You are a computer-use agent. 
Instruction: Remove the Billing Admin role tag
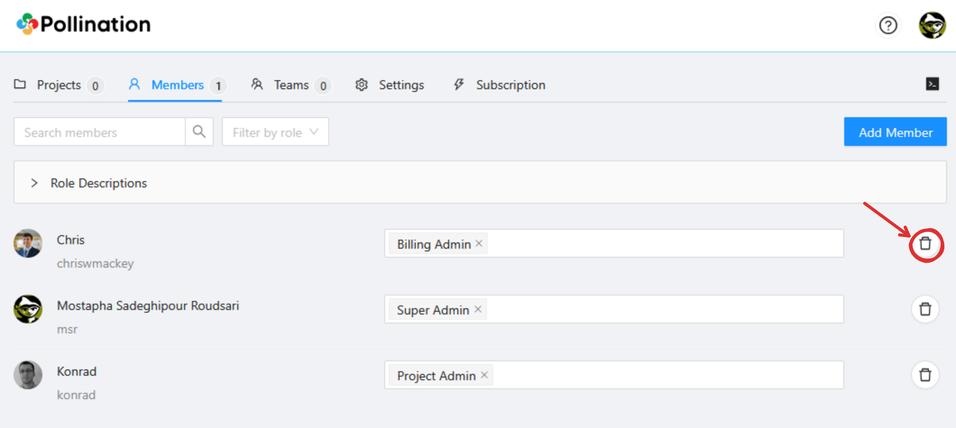[479, 244]
